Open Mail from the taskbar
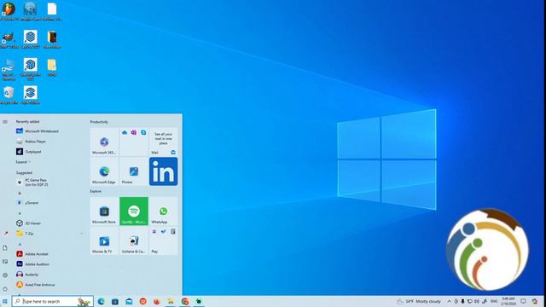 click(x=129, y=301)
